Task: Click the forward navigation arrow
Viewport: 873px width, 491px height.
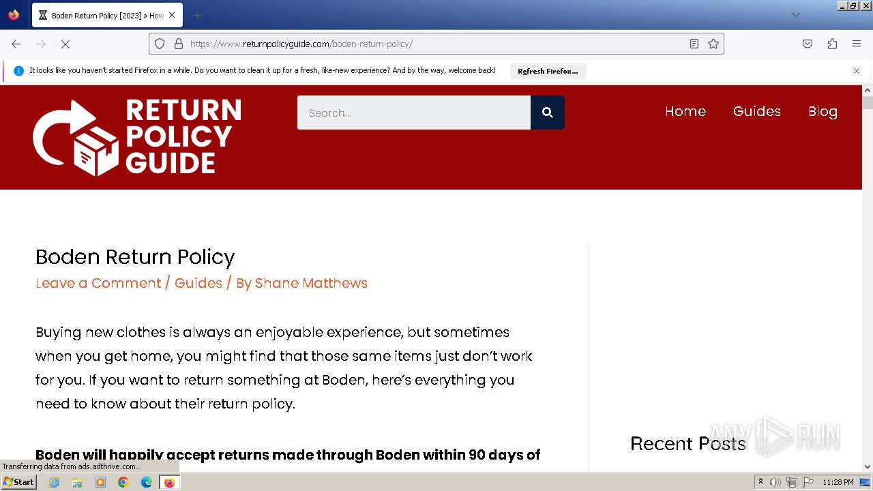Action: 41,44
